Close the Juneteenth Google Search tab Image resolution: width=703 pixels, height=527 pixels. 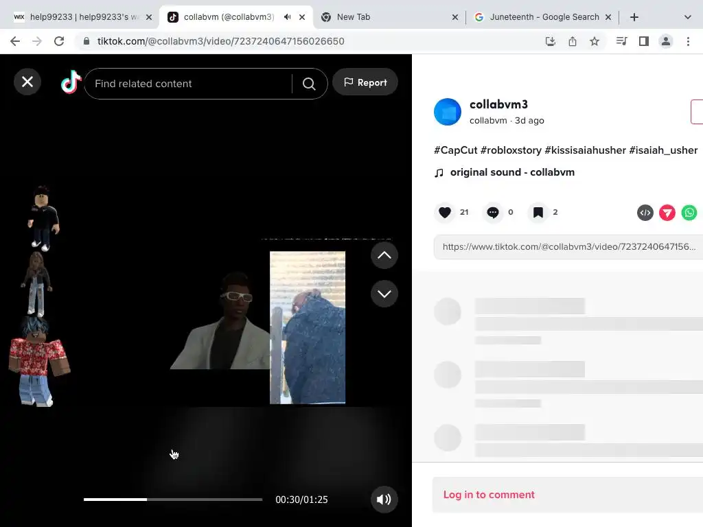(608, 17)
